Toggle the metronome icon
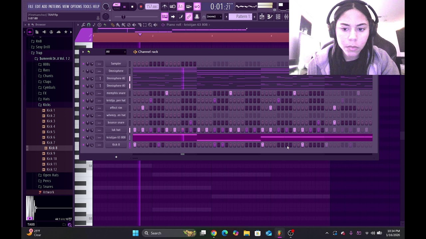The width and height of the screenshot is (426, 239). tap(165, 7)
